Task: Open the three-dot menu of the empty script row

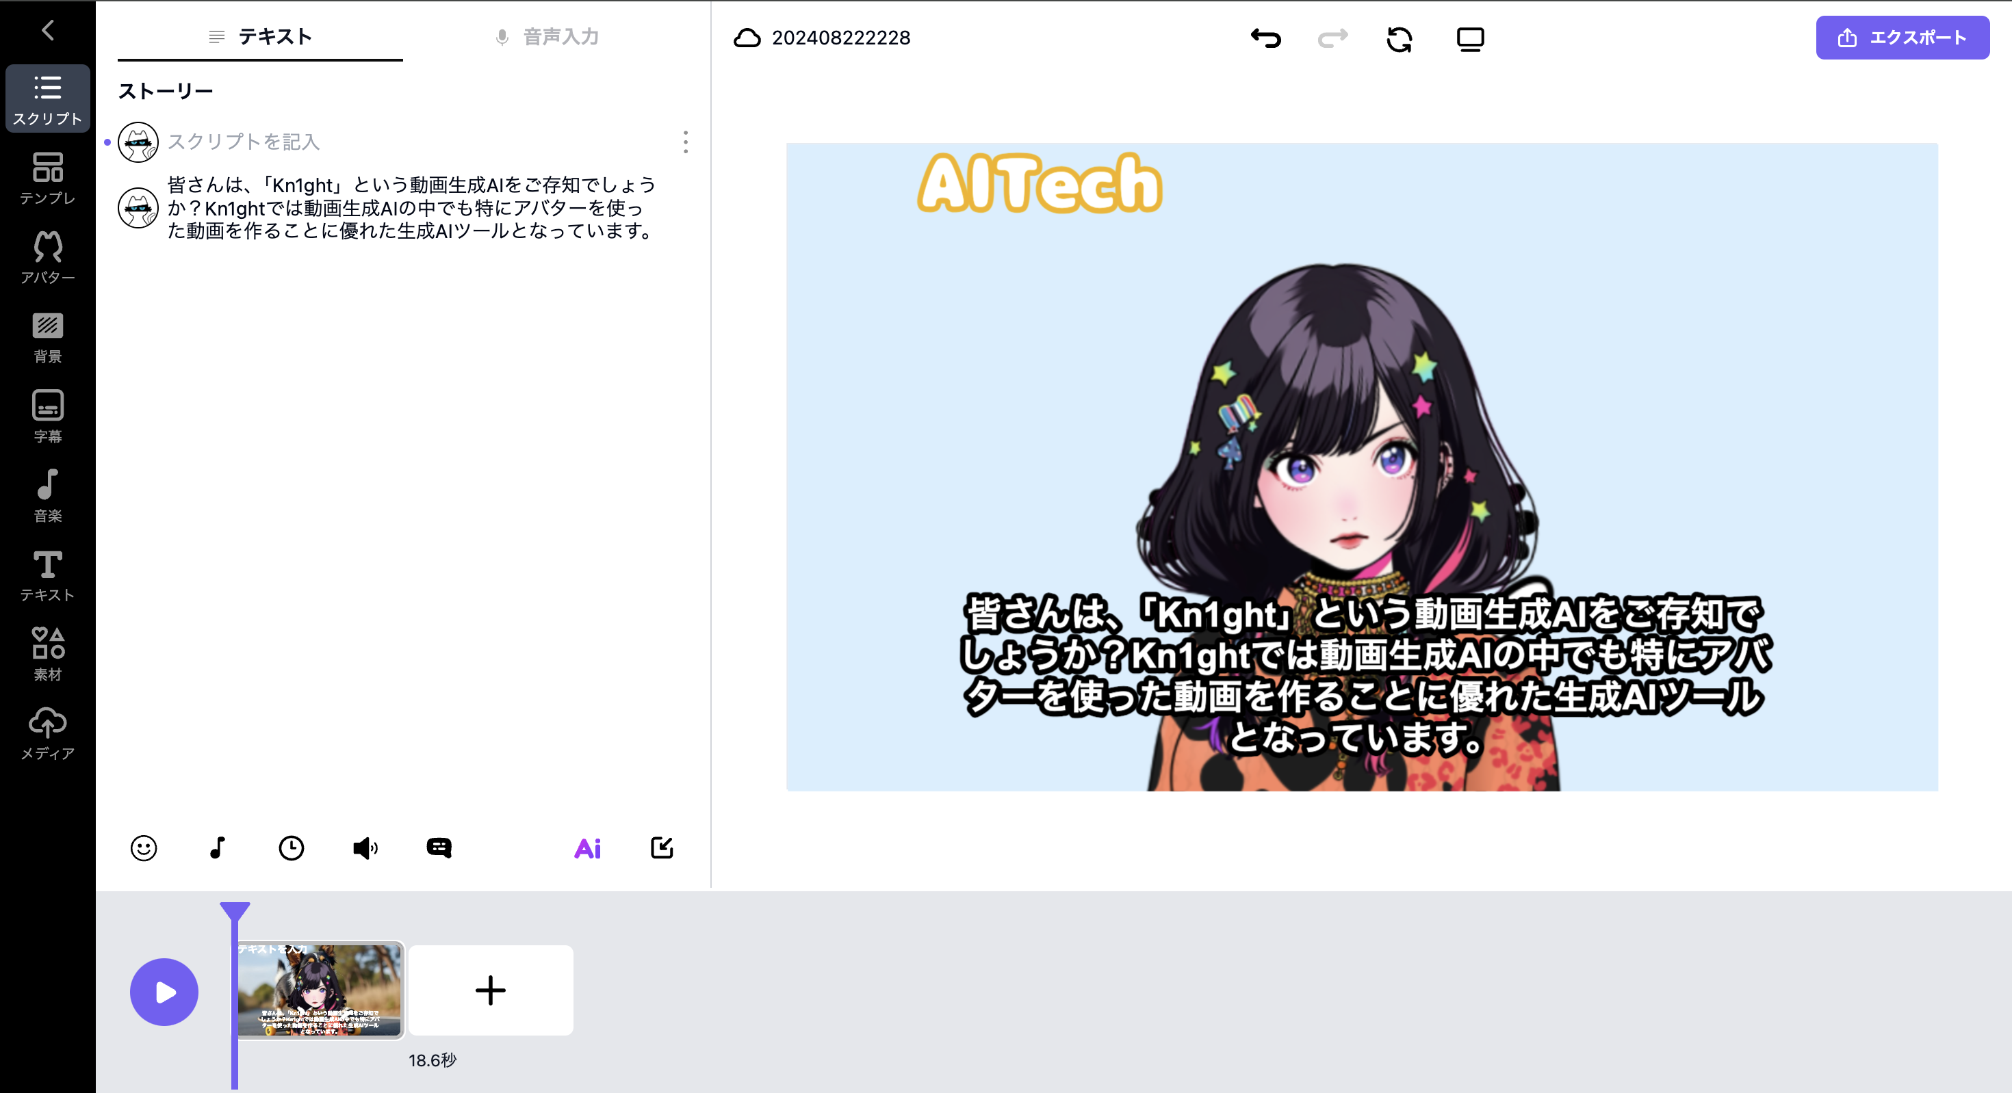Action: [x=686, y=142]
